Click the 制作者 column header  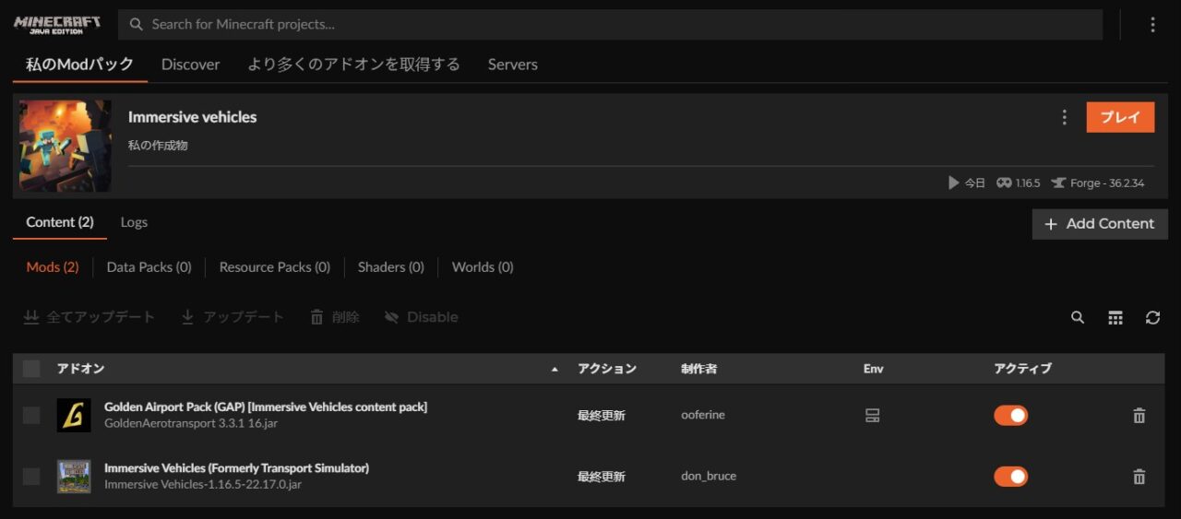point(698,369)
